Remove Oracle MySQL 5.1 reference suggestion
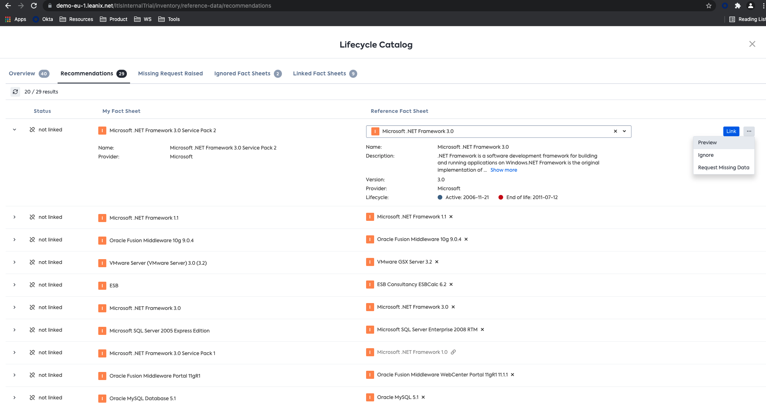Viewport: 766px width, 403px height. click(423, 397)
